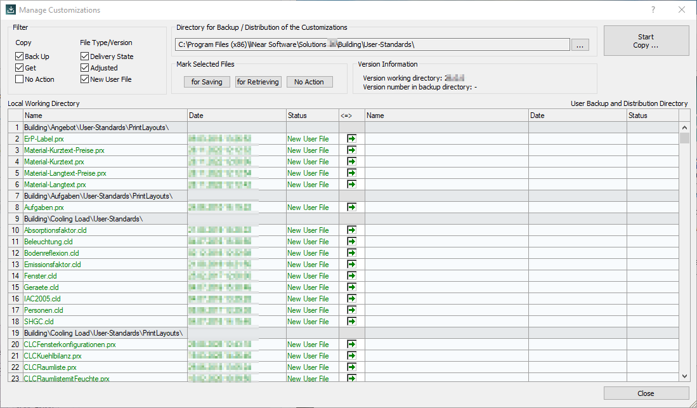Select the SHGC.cld file name

click(39, 322)
